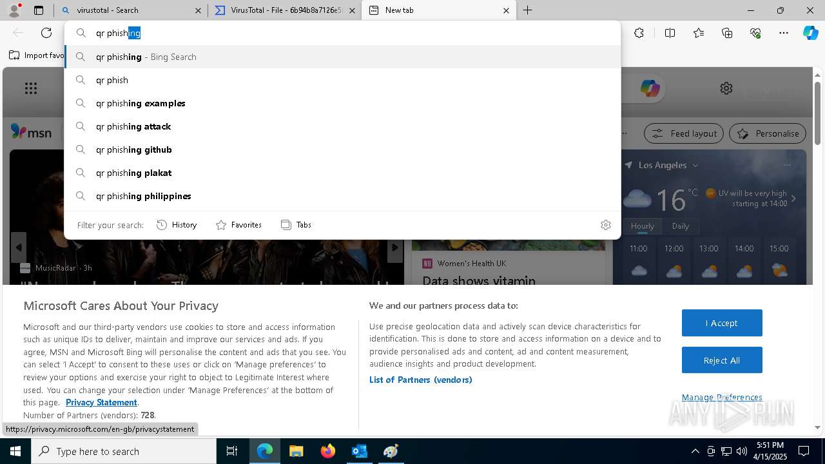Filter search by History
This screenshot has width=825, height=464.
pos(177,225)
